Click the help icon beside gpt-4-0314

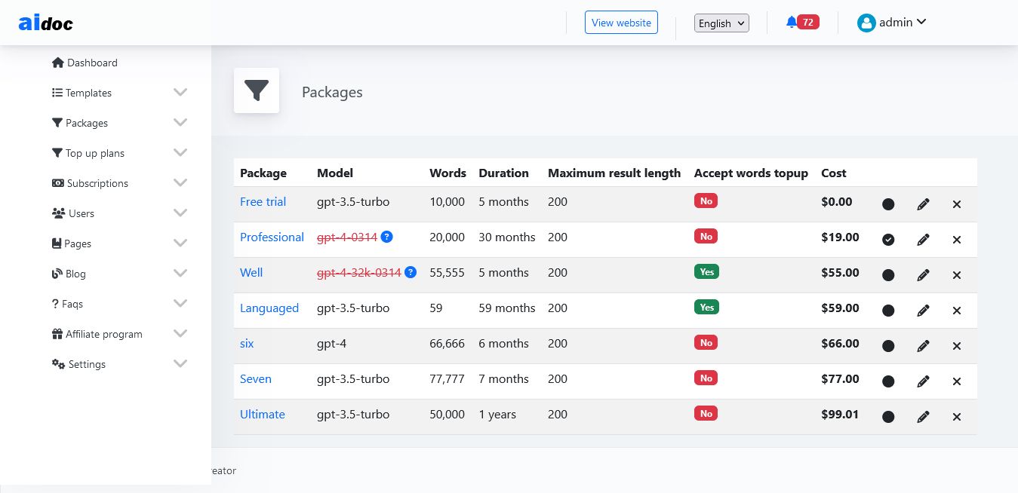[x=386, y=237]
